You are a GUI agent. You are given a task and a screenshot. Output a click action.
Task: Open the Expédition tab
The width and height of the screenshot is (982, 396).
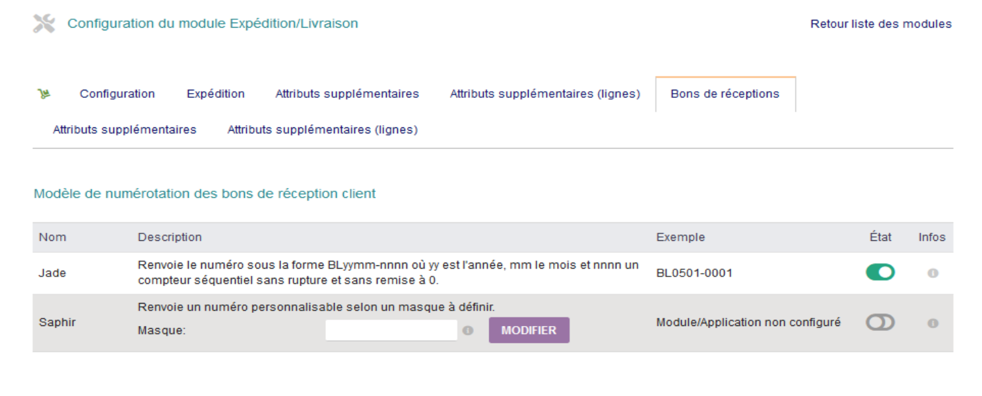tap(216, 94)
